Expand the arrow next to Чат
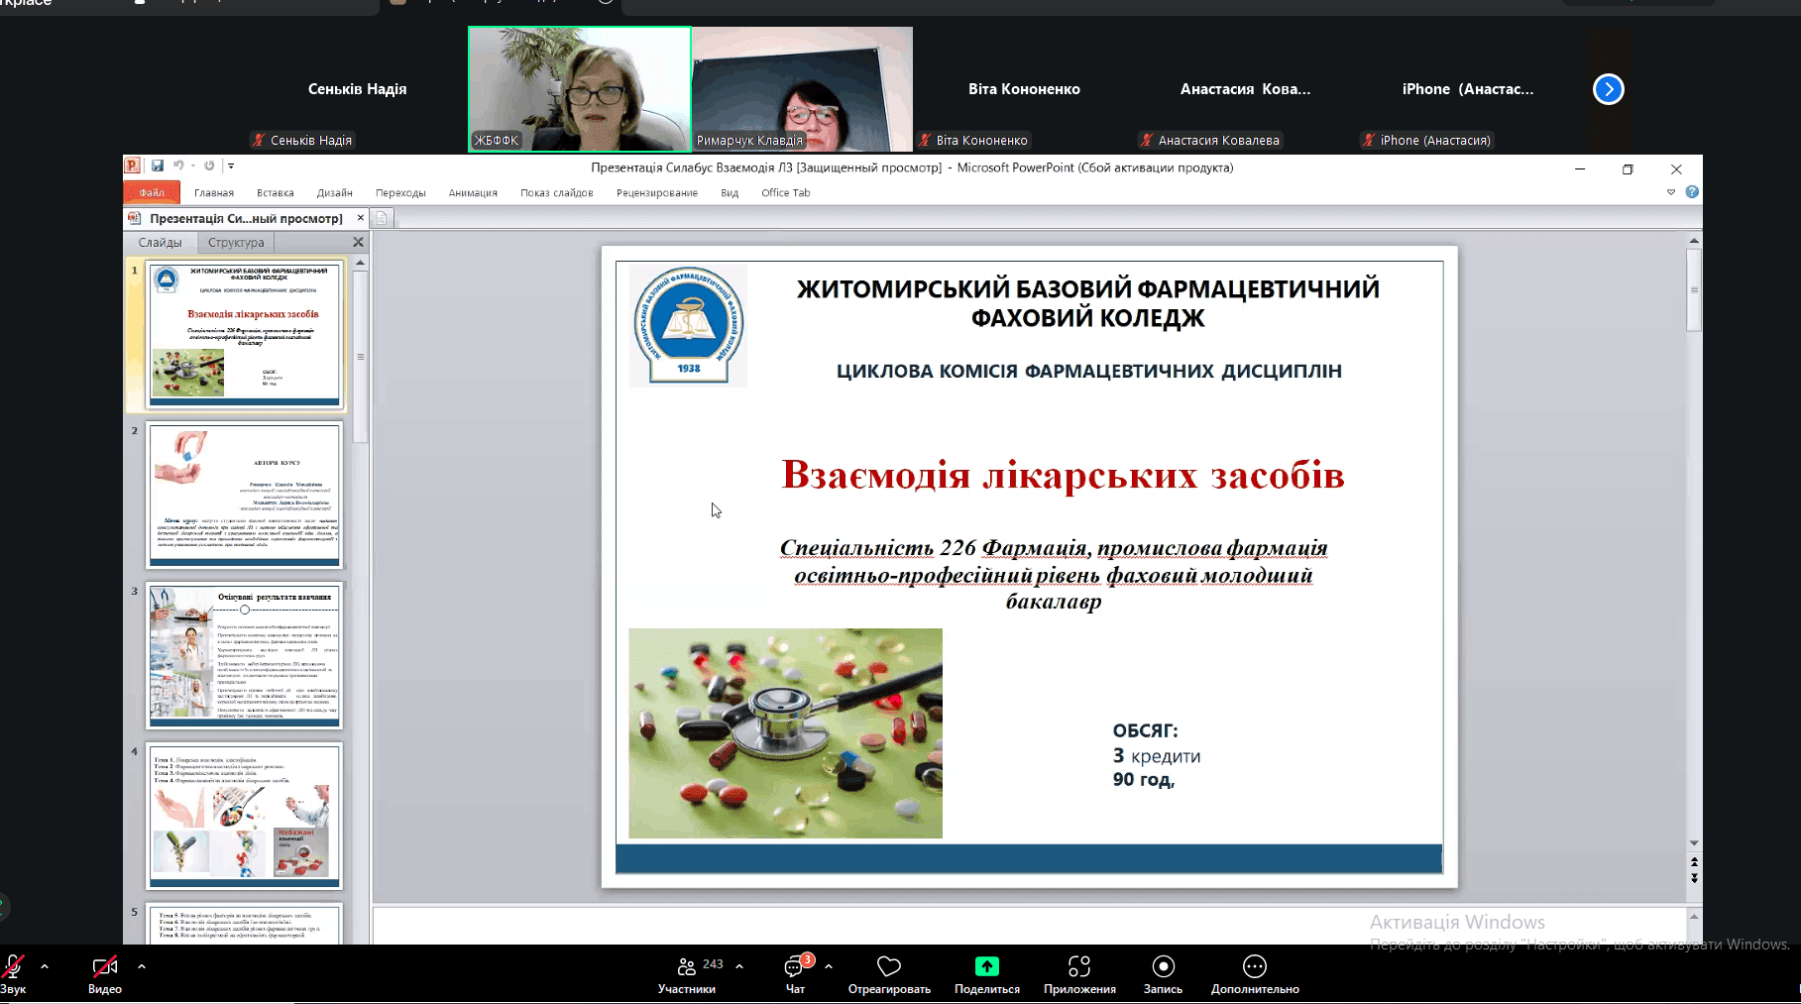The width and height of the screenshot is (1801, 1004). pos(829,965)
